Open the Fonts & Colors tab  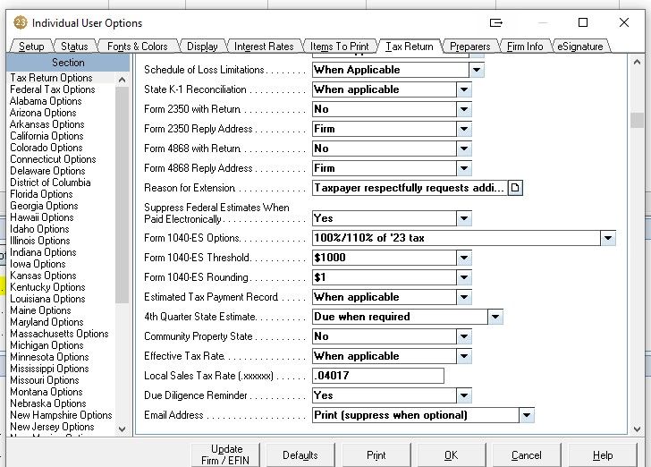point(138,47)
